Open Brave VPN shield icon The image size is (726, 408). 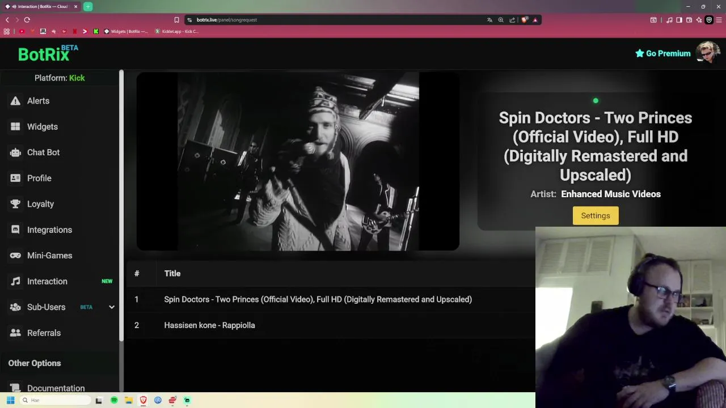coord(709,20)
